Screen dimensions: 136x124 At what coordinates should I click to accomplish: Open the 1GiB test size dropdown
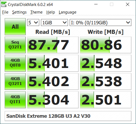[x=54, y=22]
